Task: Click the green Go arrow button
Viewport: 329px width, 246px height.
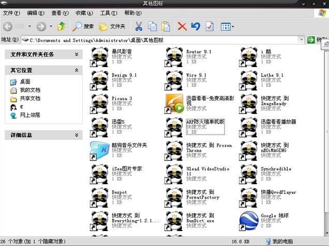Action: tap(311, 40)
